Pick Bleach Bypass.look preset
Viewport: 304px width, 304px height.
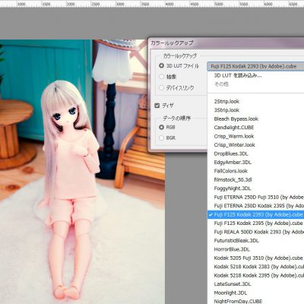(x=236, y=119)
